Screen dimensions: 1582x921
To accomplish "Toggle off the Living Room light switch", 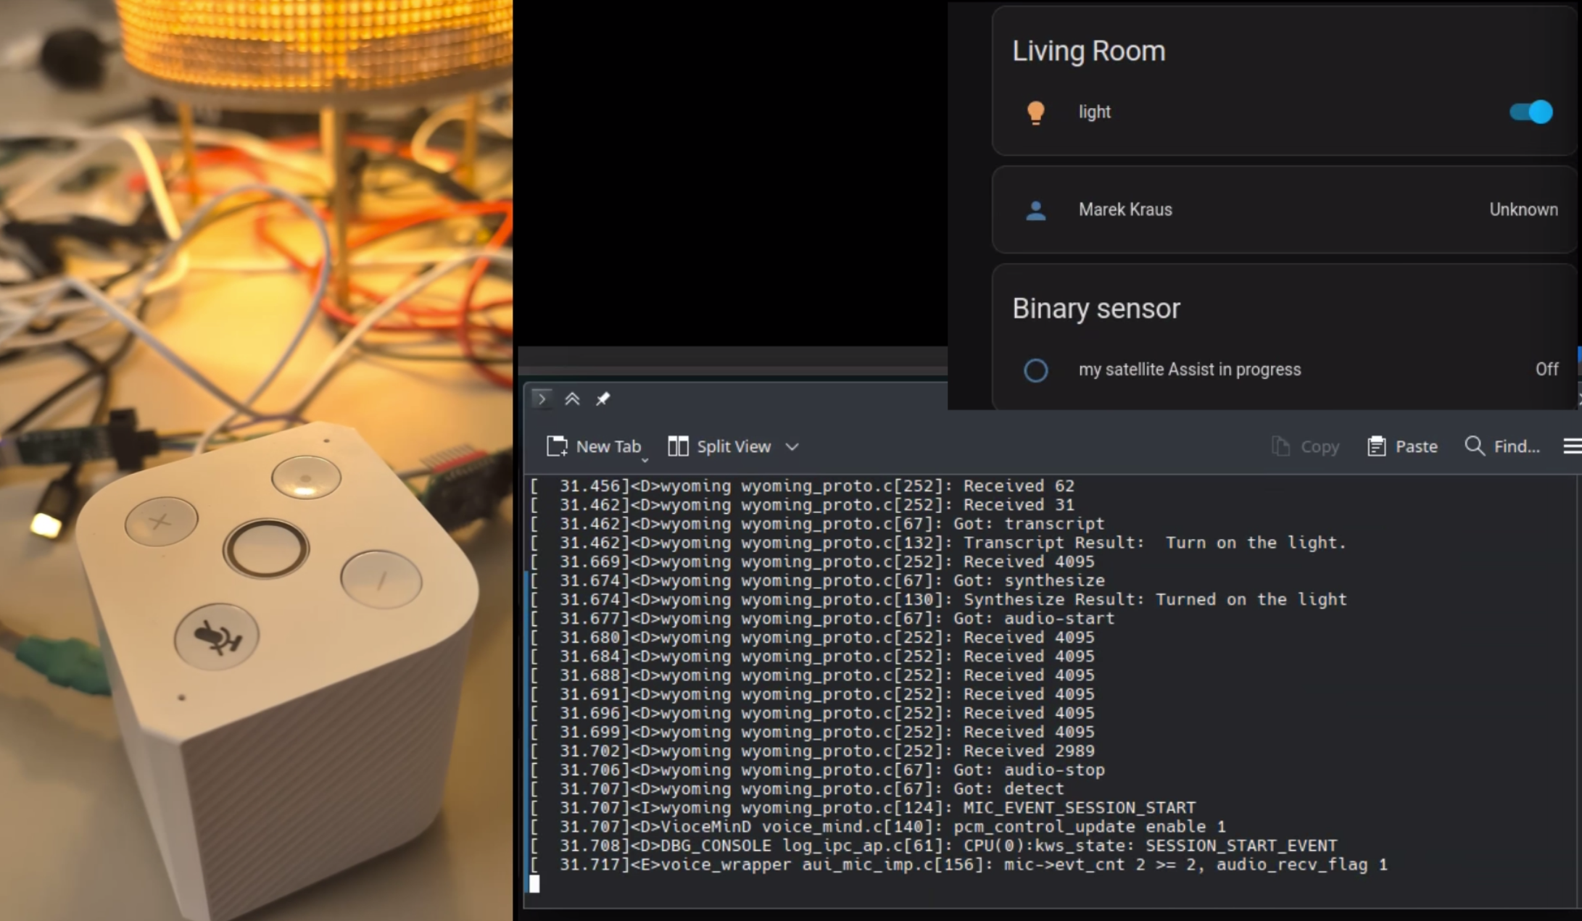I will [1529, 112].
